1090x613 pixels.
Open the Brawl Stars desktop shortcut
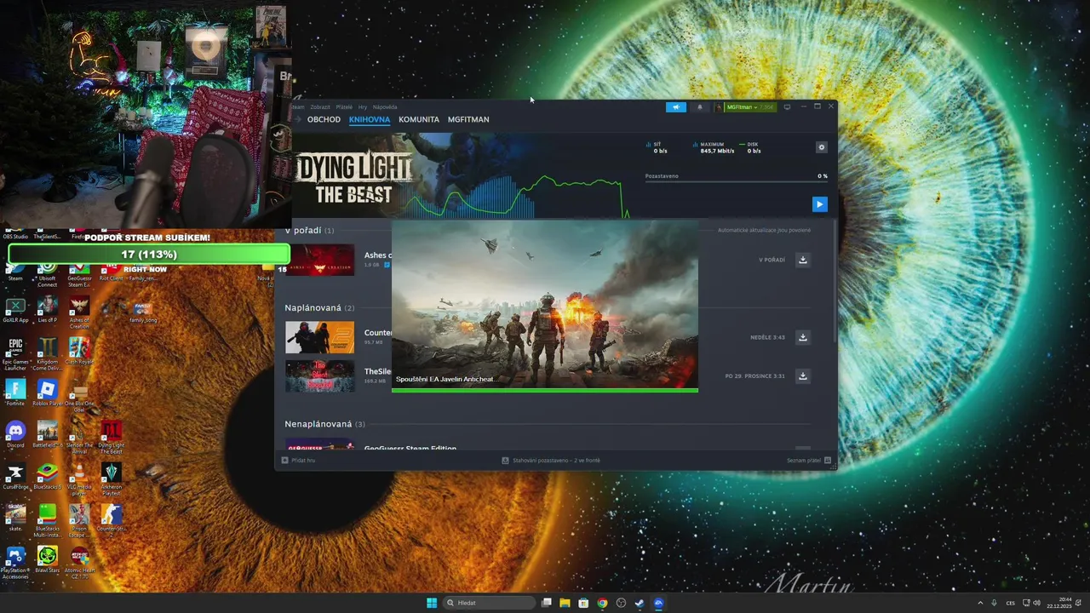(47, 559)
